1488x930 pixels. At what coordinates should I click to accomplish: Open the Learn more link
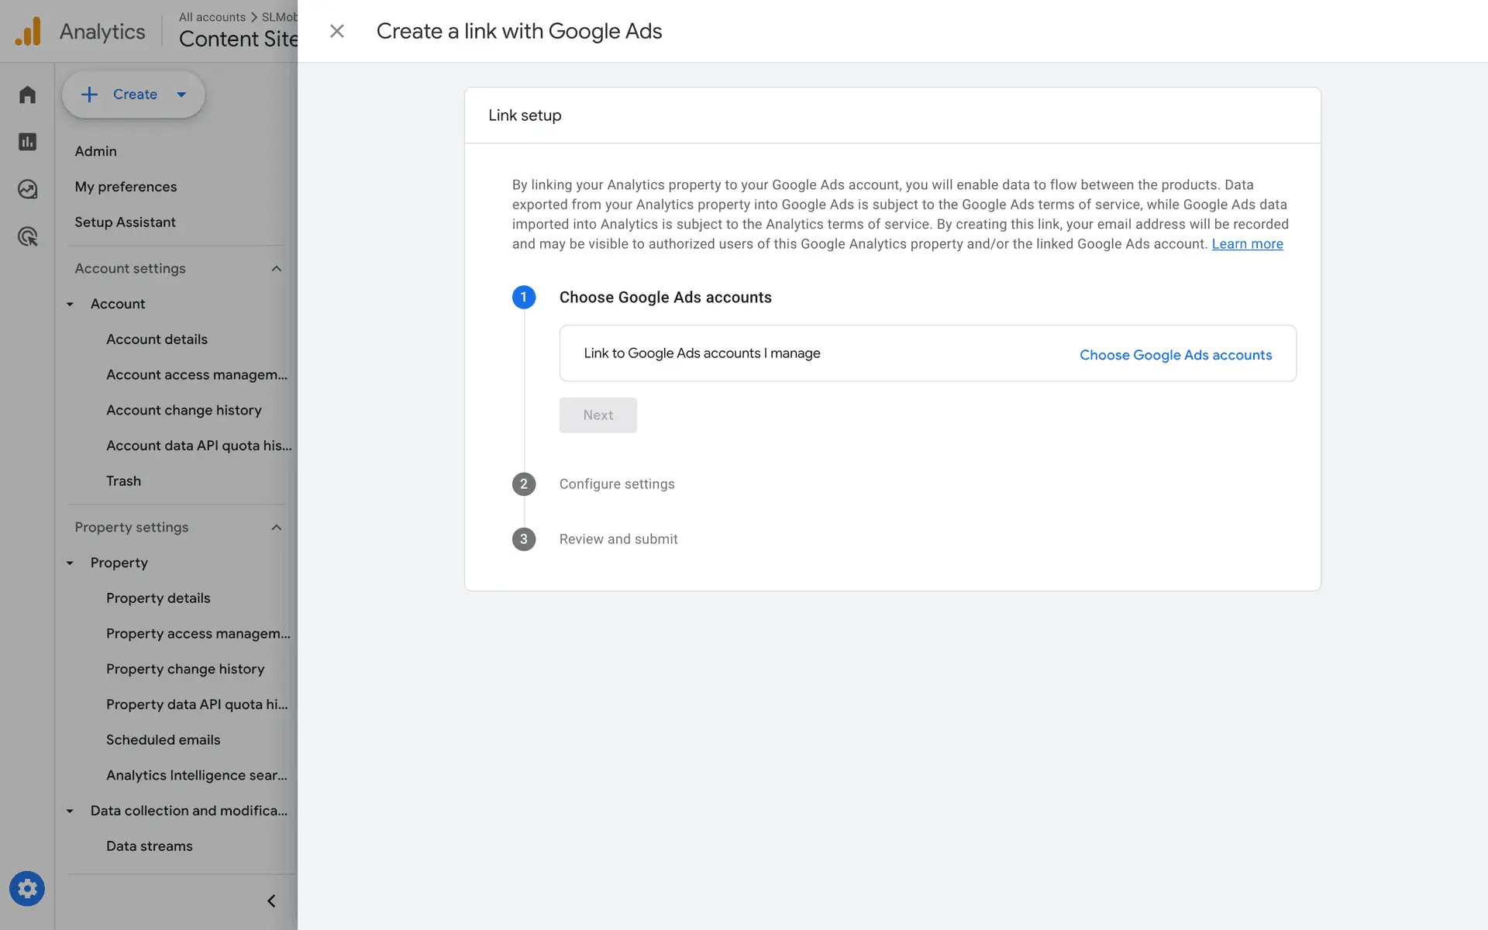coord(1247,244)
